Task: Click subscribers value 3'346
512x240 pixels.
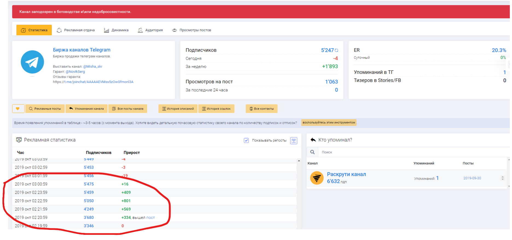Action: click(89, 226)
